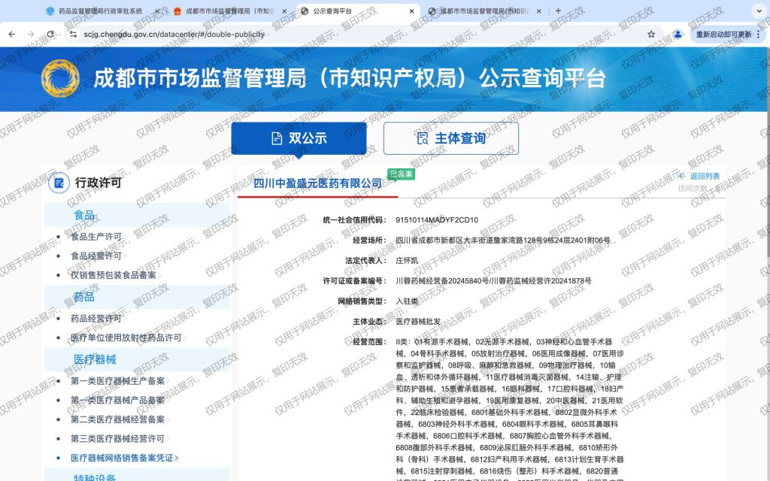The image size is (770, 481).
Task: Open the Chrome three-dot menu
Action: pyautogui.click(x=759, y=35)
